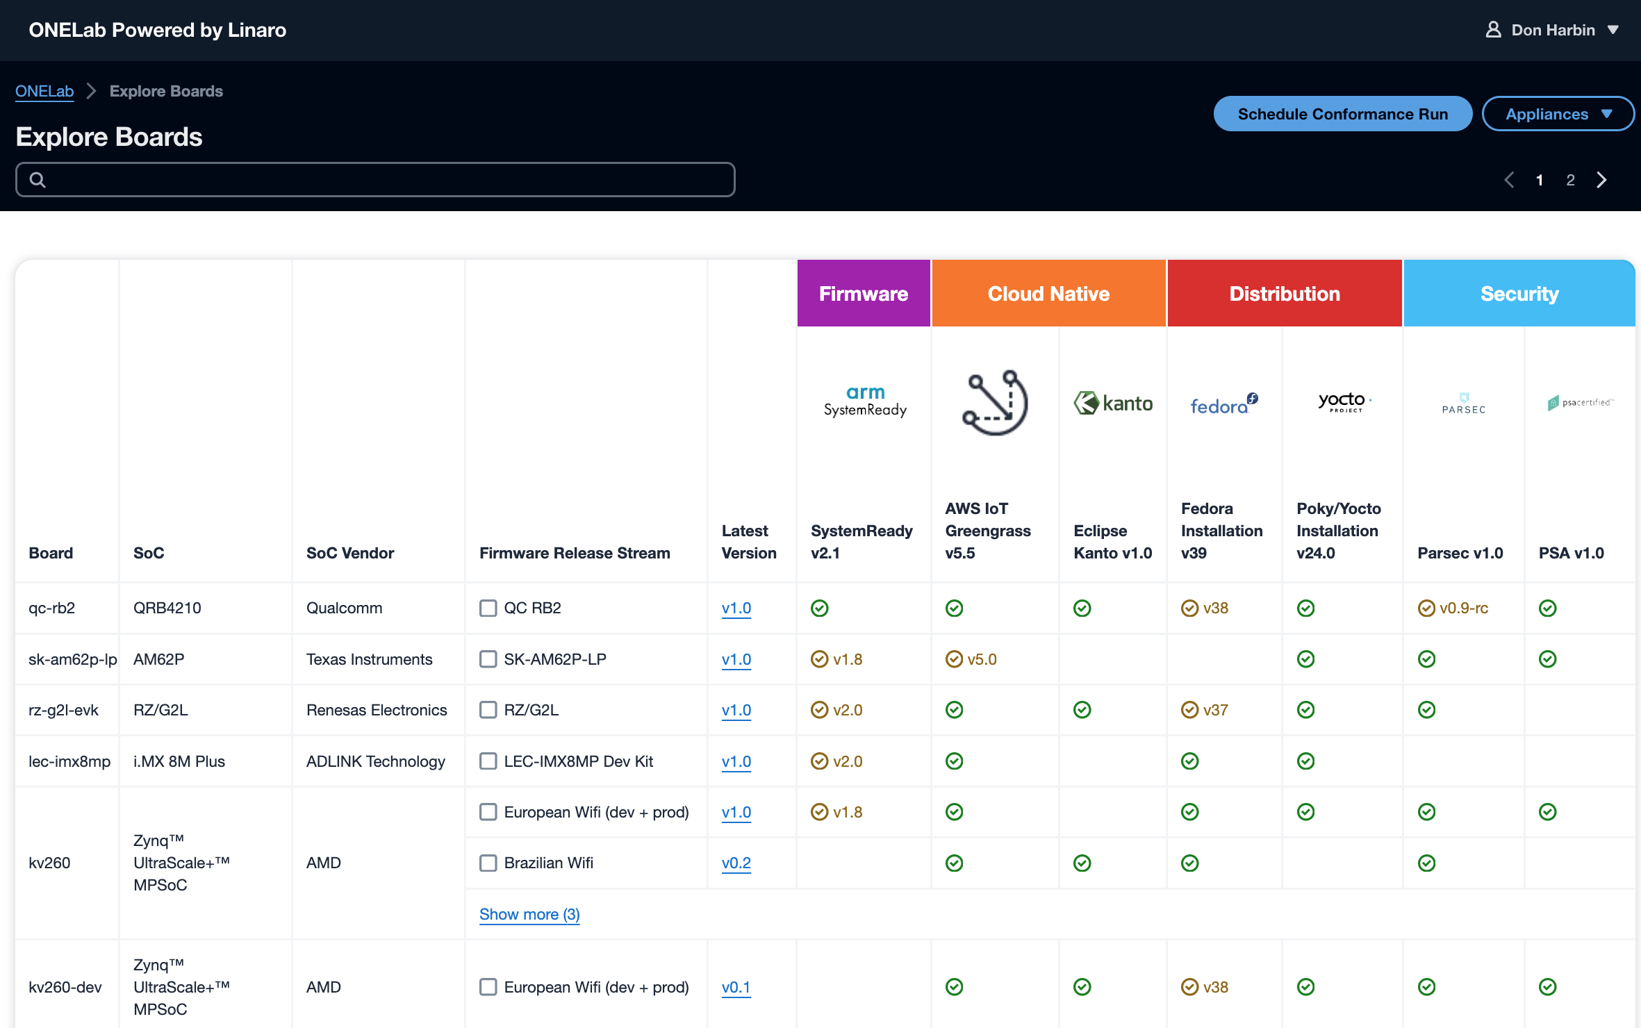This screenshot has width=1641, height=1028.
Task: Expand Show more (3) for kv260
Action: [x=529, y=915]
